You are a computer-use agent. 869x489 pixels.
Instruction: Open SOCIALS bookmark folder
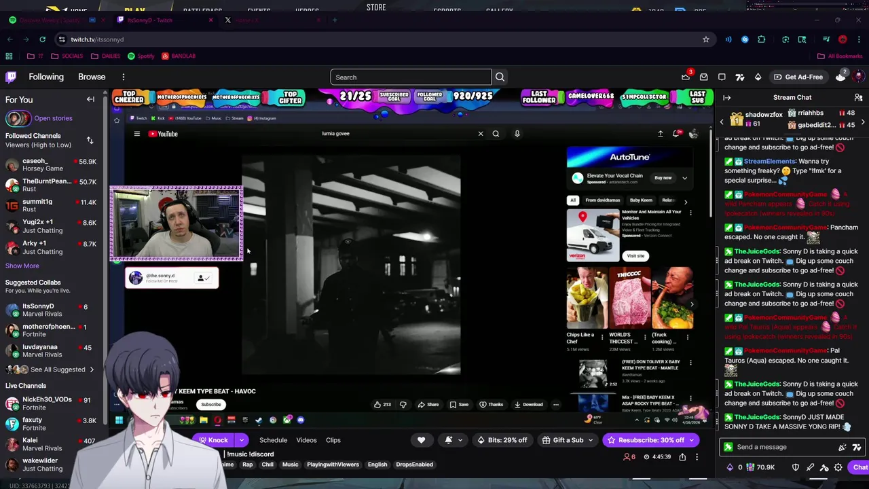pos(67,56)
